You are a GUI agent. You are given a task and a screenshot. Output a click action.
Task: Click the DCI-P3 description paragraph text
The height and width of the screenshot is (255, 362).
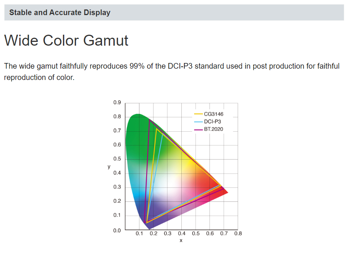pyautogui.click(x=172, y=72)
